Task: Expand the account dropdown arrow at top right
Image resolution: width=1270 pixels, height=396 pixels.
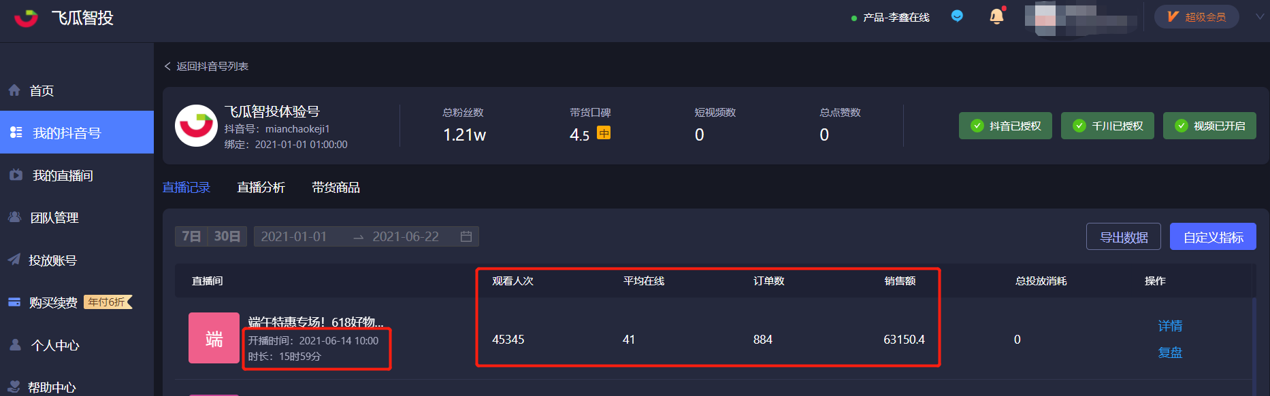Action: [1260, 18]
